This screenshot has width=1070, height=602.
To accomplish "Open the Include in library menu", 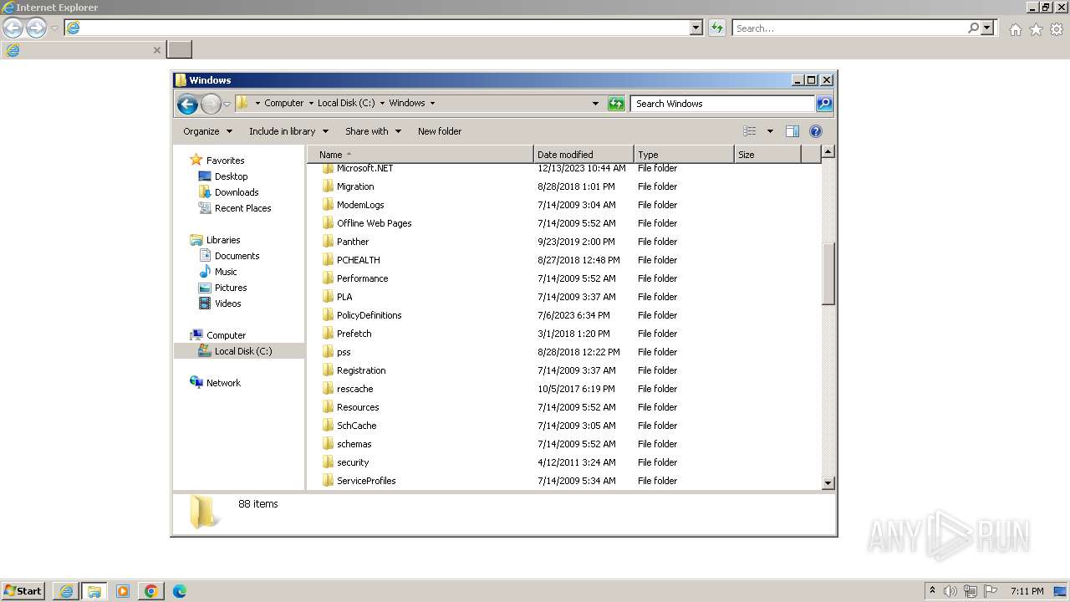I will point(288,131).
